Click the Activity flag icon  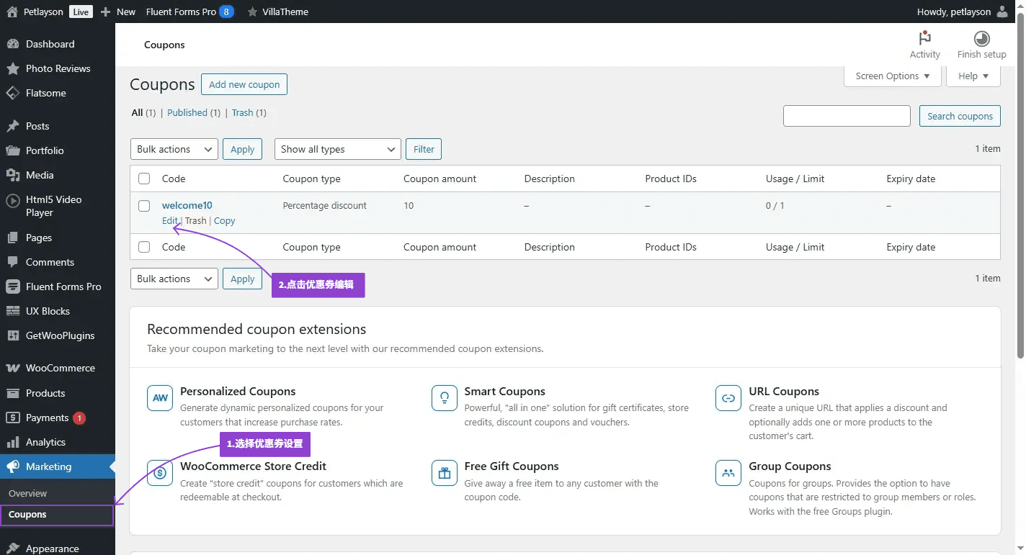click(924, 38)
